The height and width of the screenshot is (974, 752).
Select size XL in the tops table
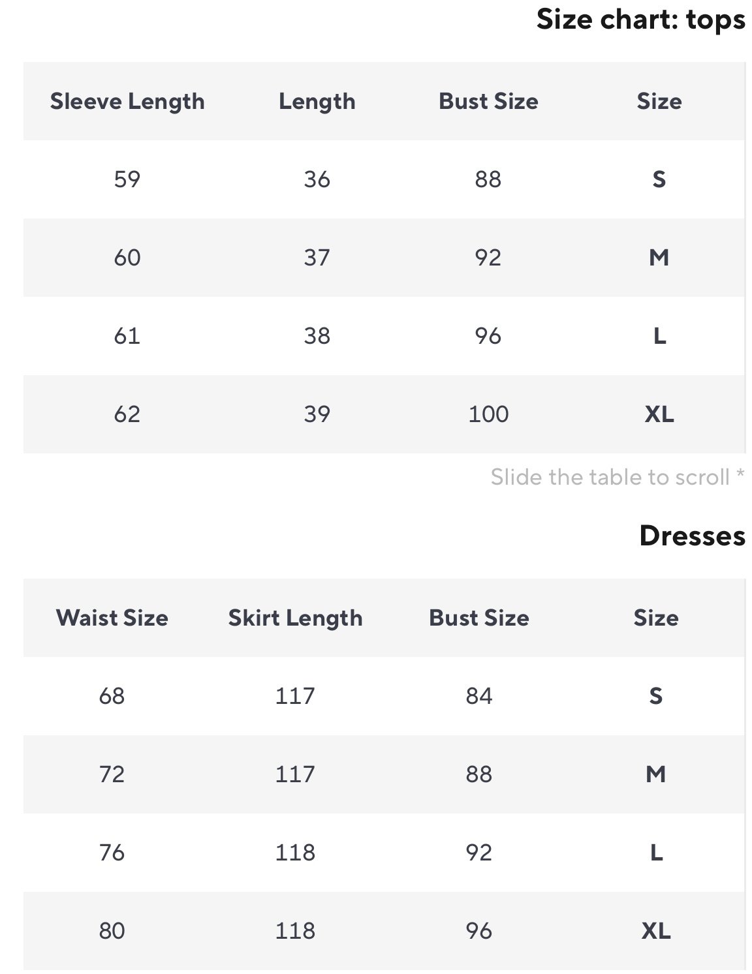pyautogui.click(x=659, y=414)
